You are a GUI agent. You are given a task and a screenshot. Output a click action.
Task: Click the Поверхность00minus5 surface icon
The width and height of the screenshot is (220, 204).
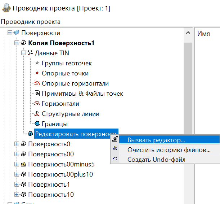click(23, 164)
